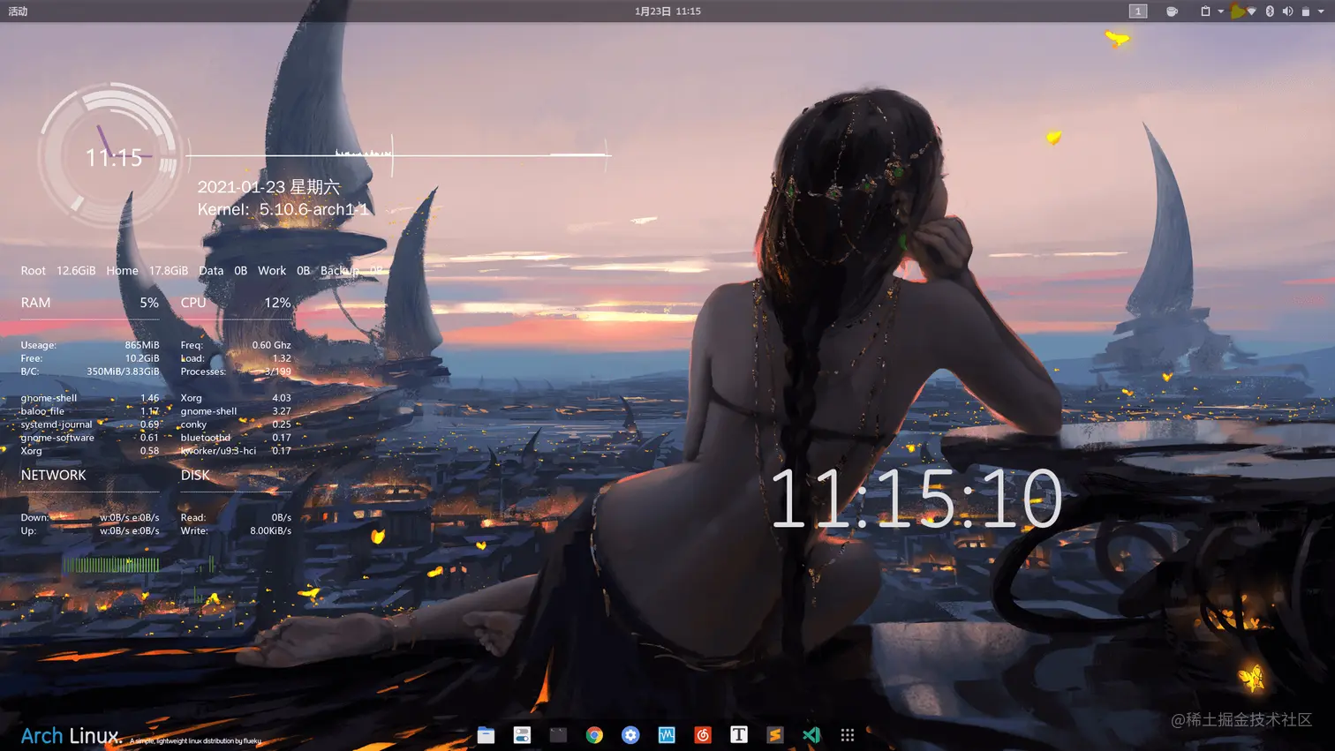The height and width of the screenshot is (751, 1335).
Task: Click the Arch Linux logo text
Action: (70, 736)
